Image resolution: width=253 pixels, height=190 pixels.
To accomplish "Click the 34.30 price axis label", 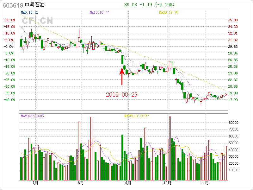I will point(233,27).
